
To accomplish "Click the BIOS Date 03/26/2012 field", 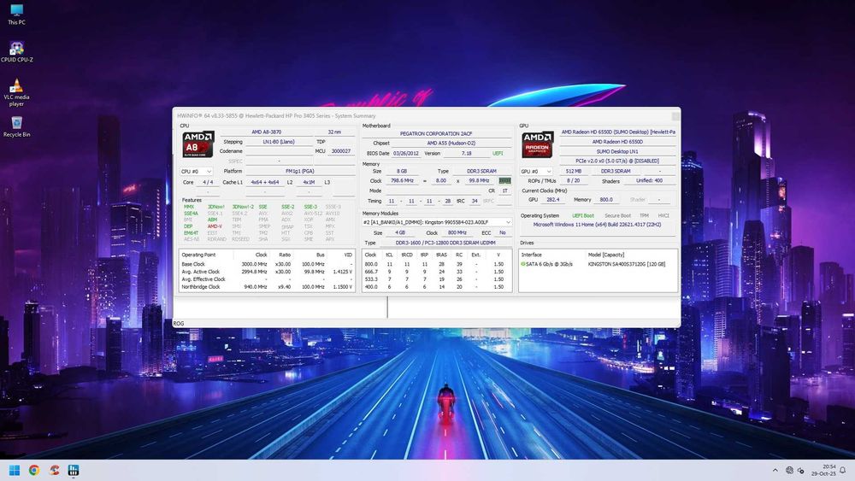I will point(405,154).
